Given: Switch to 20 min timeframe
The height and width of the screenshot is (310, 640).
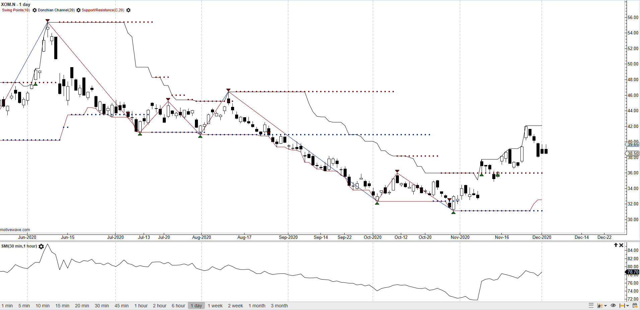Looking at the screenshot, I should 82,306.
